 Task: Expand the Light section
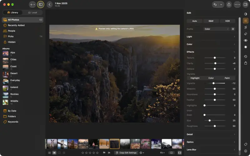(x=211, y=37)
